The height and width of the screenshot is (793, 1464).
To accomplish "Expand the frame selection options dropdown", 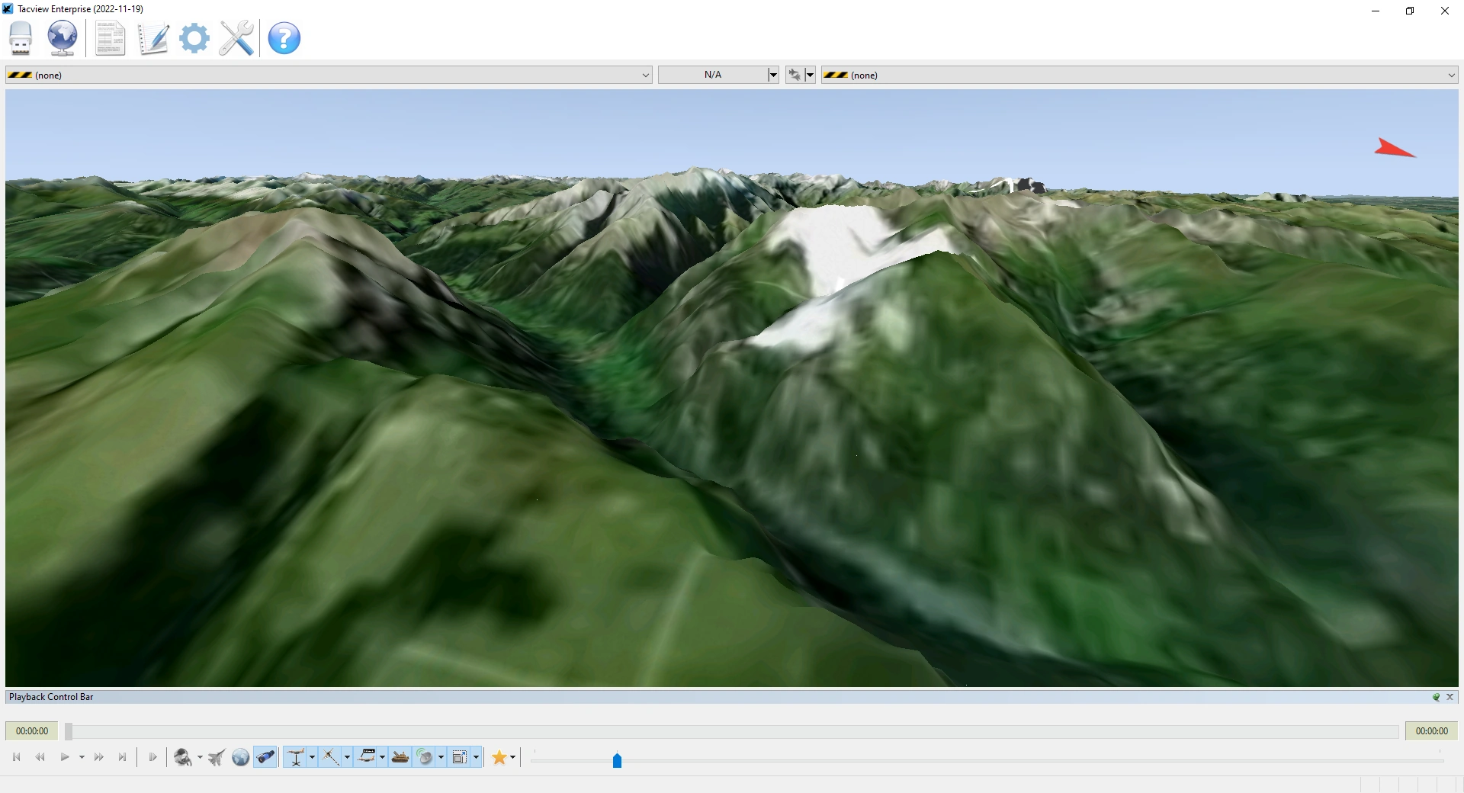I will (476, 757).
